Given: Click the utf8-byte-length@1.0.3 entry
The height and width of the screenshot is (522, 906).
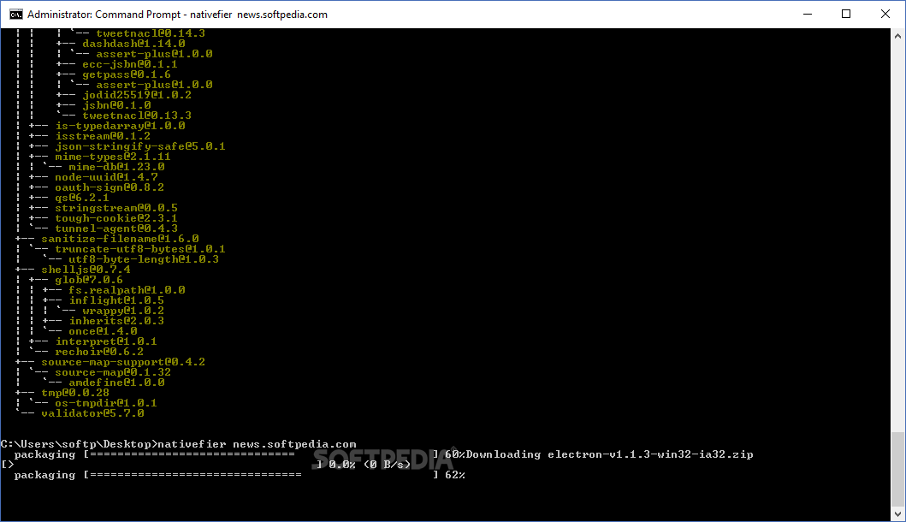Looking at the screenshot, I should coord(144,259).
